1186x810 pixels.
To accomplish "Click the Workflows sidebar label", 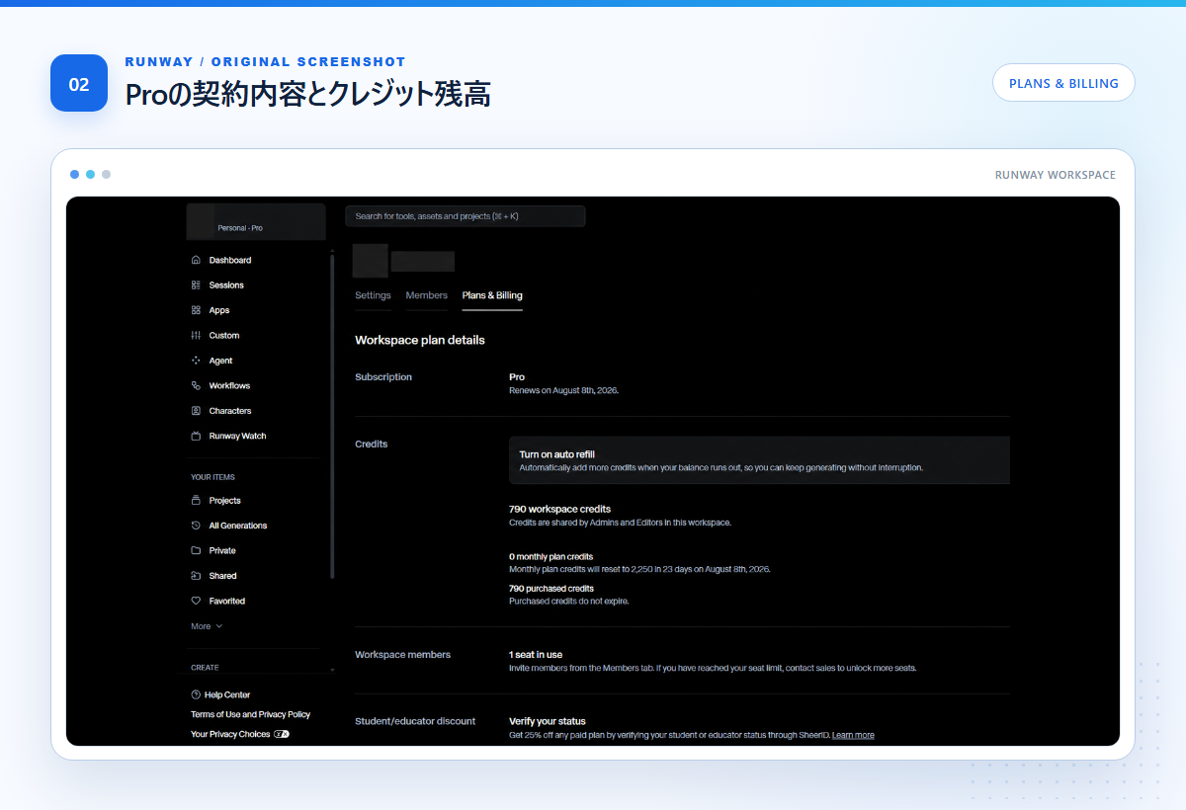I will (229, 385).
